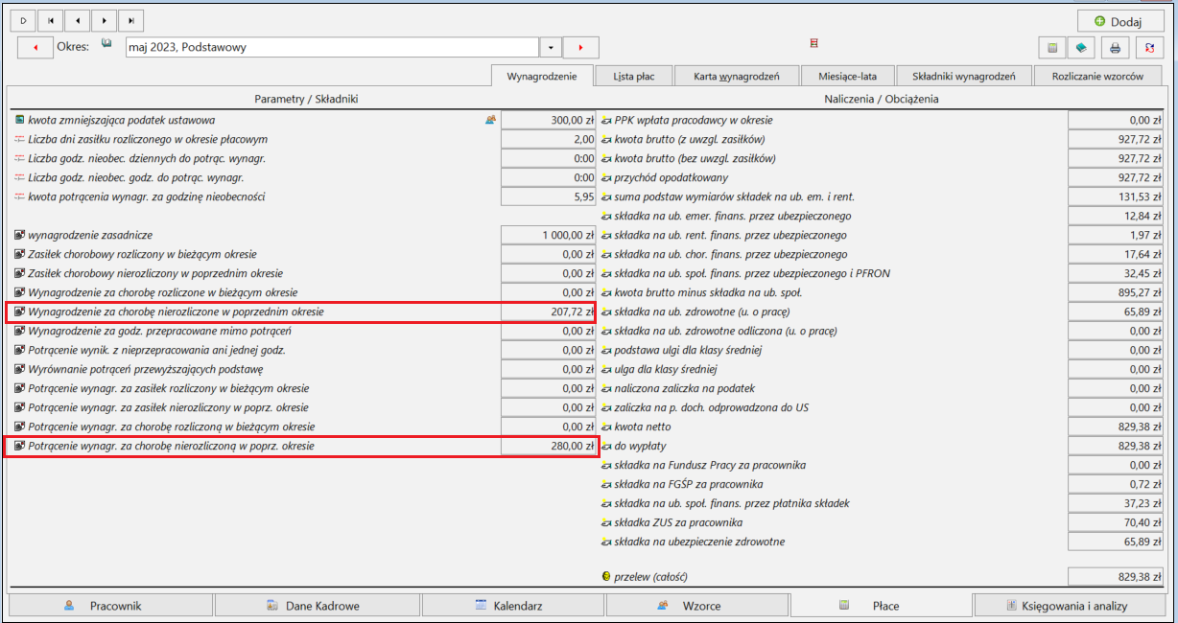The height and width of the screenshot is (623, 1178).
Task: Select row kwota brutto (z uwzgl. zasiłków)
Action: click(882, 139)
